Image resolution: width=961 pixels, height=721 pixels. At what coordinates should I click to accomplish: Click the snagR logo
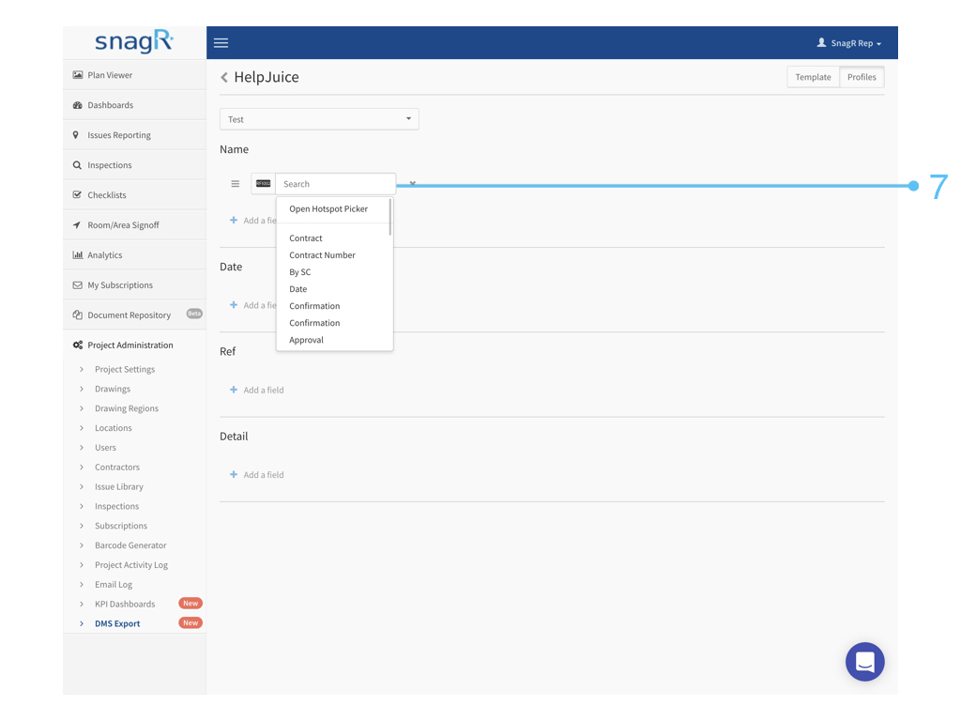(x=134, y=41)
